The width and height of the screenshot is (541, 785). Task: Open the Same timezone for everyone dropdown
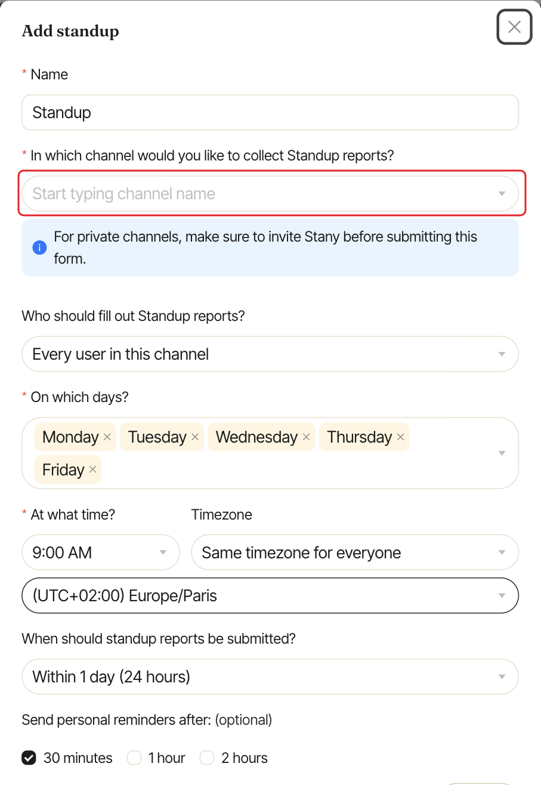(x=355, y=552)
